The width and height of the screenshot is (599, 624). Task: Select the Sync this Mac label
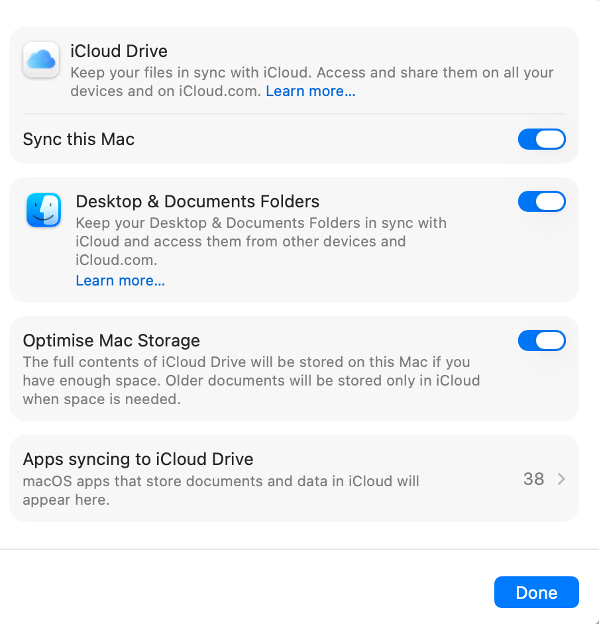pyautogui.click(x=79, y=139)
